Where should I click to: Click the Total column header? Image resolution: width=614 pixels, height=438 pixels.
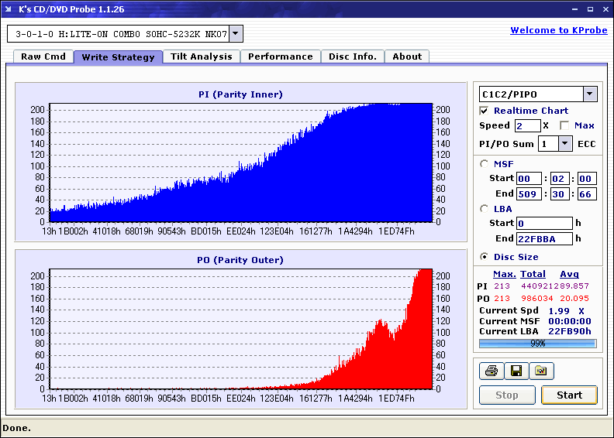click(533, 274)
